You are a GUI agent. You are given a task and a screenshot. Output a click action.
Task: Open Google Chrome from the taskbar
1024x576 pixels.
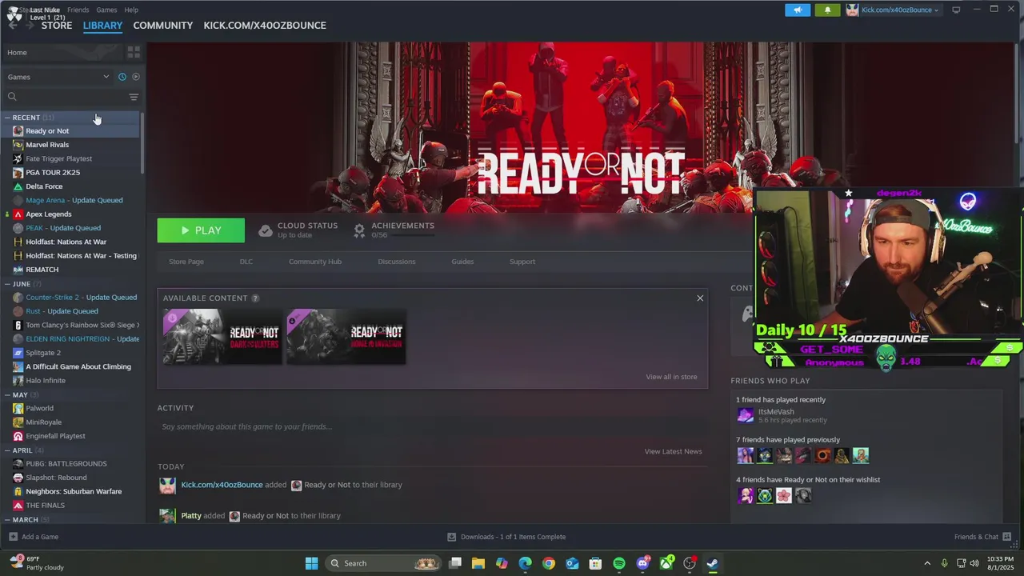point(548,563)
